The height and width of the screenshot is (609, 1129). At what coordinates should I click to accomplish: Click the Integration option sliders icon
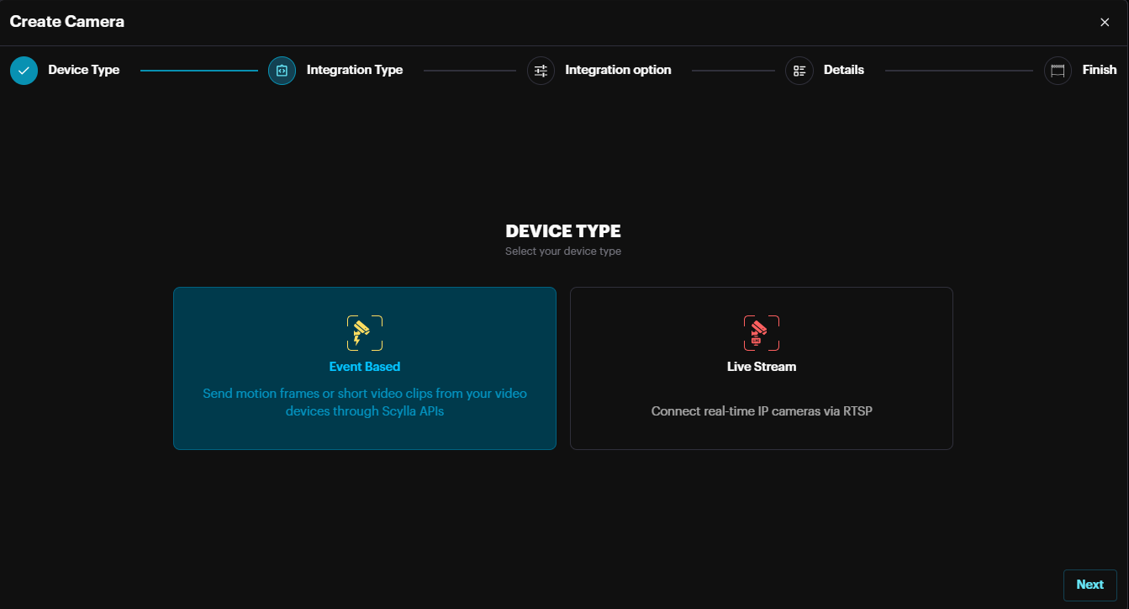(541, 71)
